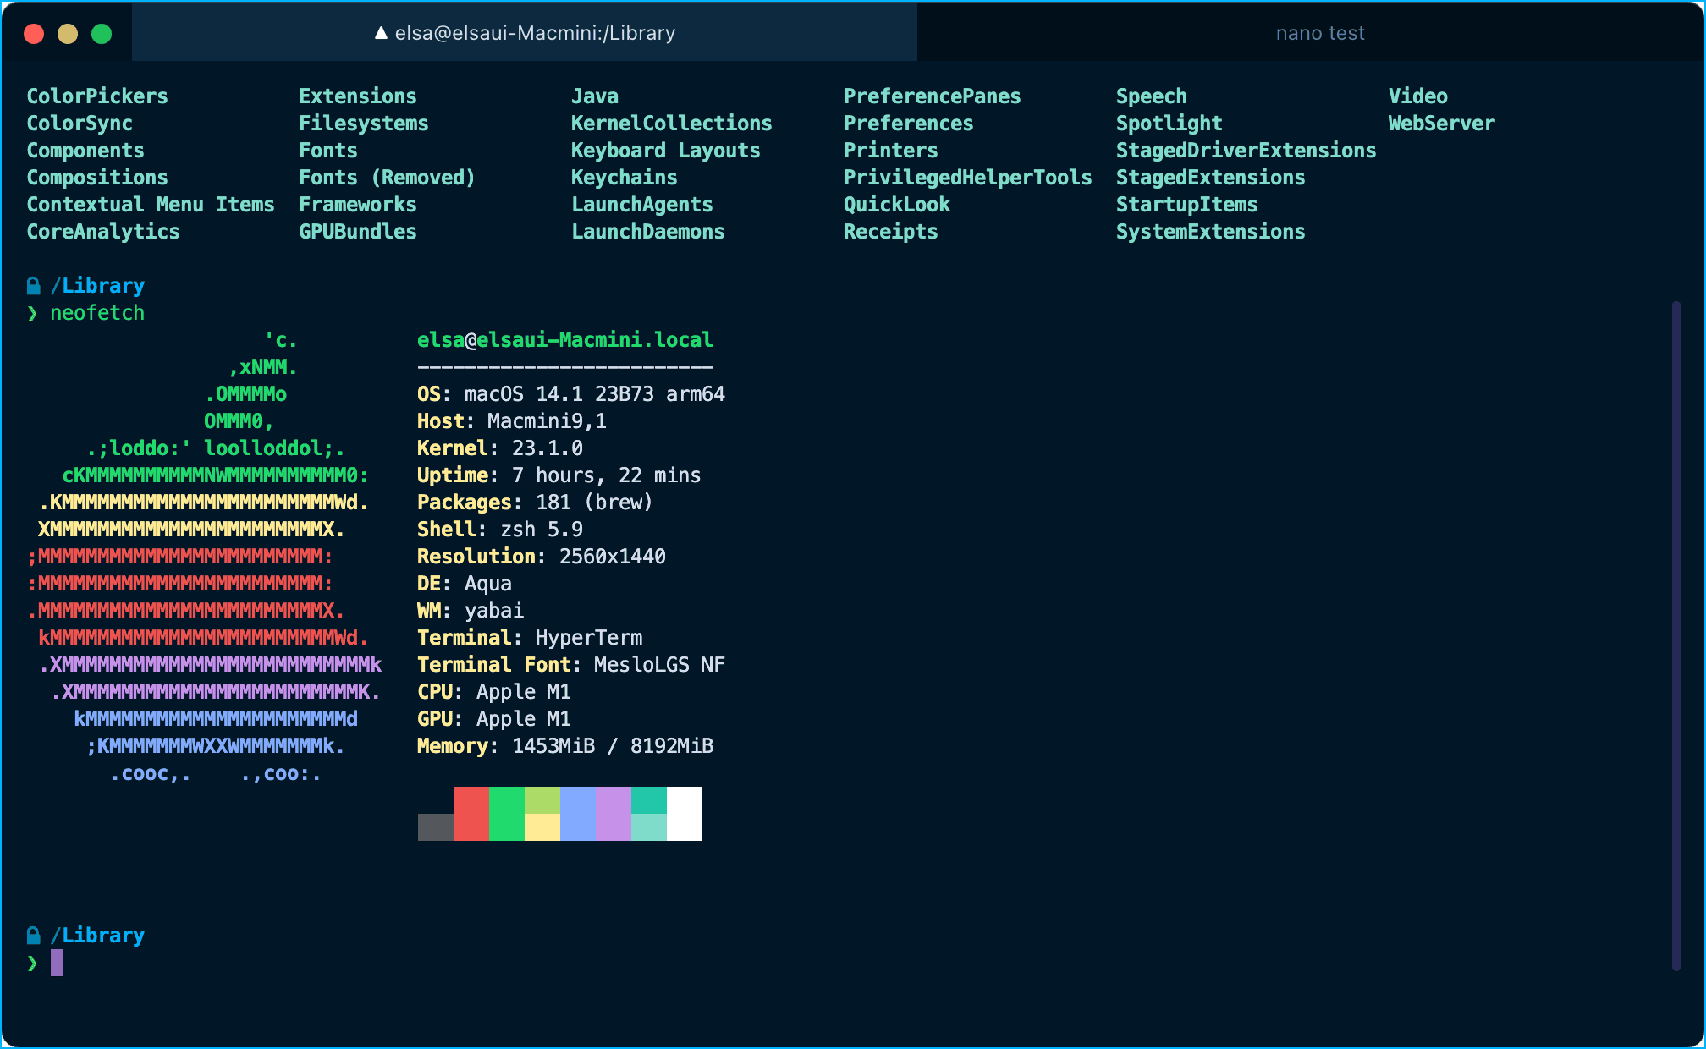
Task: Click the green fullscreen window button
Action: click(x=102, y=33)
